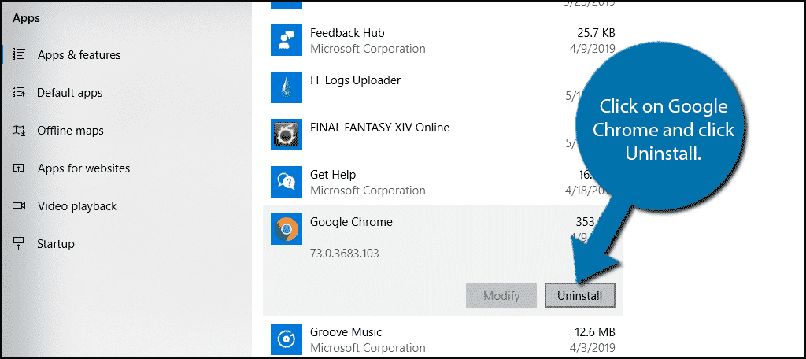Click the Default apps icon
The image size is (806, 359).
coord(19,93)
